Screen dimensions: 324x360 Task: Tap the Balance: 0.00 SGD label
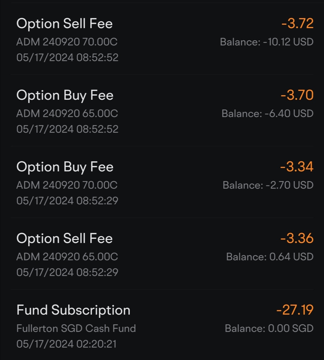tap(269, 328)
